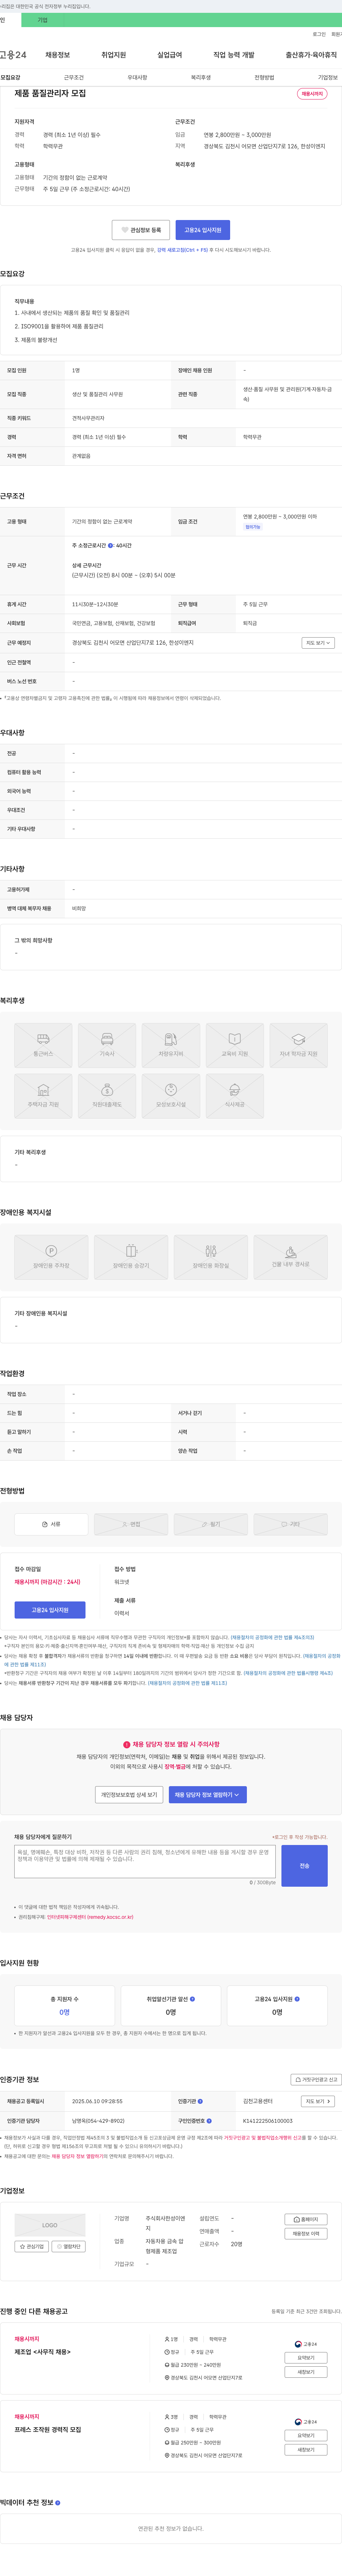Viewport: 342px width, 2576px height.
Task: Click 요약보기 for 제조업 사무직 채용
Action: coord(306,2358)
